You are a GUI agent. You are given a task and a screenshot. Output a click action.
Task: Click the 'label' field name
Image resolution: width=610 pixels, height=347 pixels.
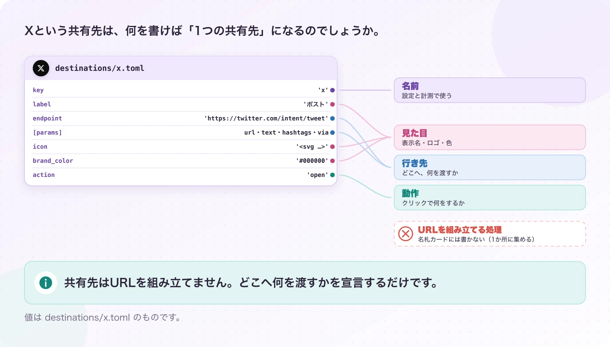coord(42,104)
